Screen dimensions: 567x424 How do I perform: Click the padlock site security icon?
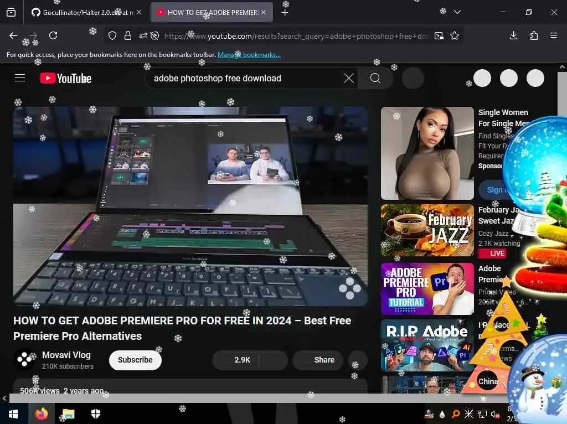(x=128, y=35)
